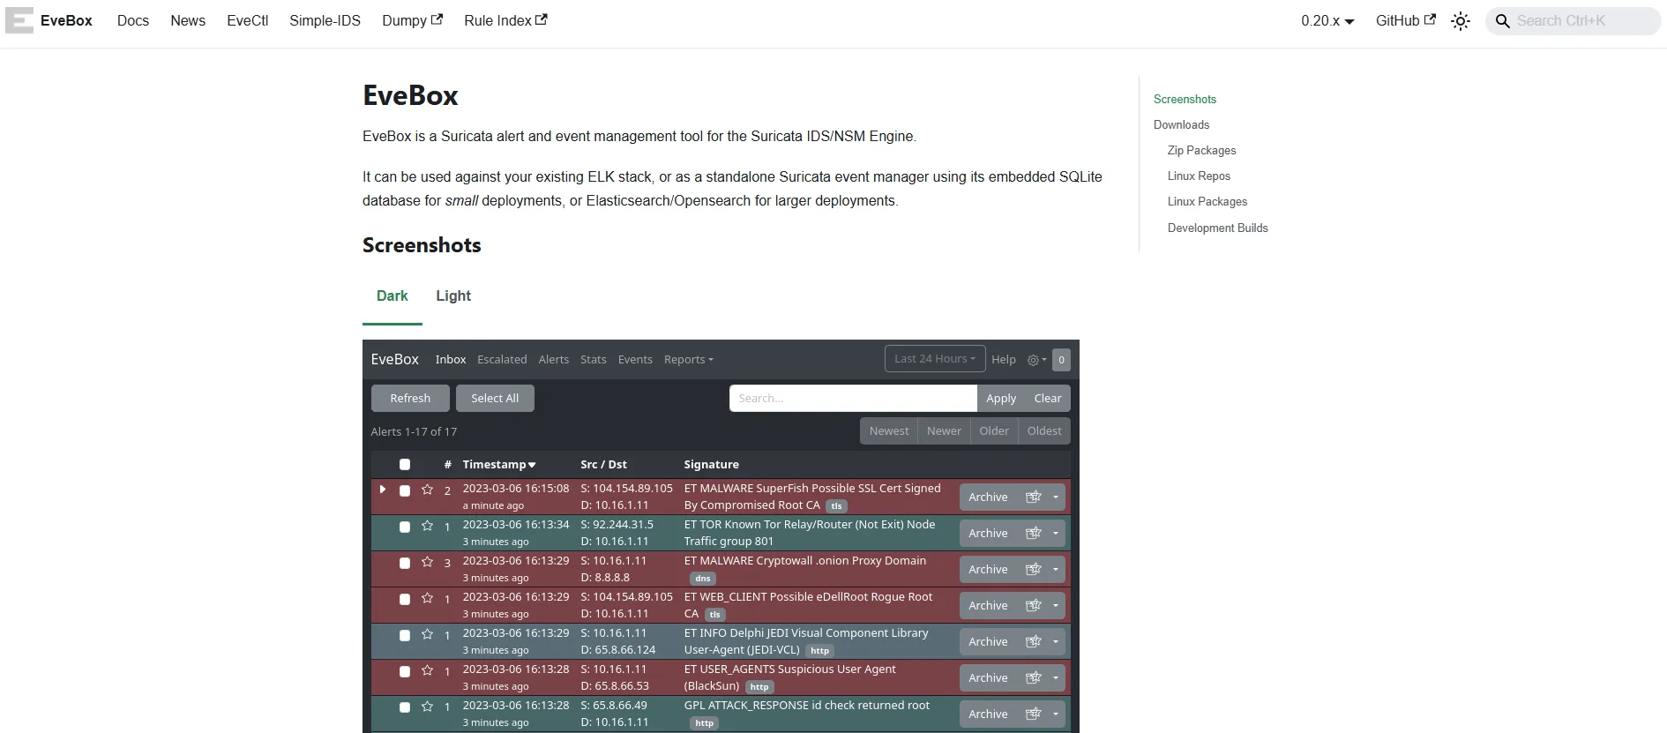Open dropdown caret on Delphi JEDI Archive button
This screenshot has height=733, width=1667.
(1056, 641)
